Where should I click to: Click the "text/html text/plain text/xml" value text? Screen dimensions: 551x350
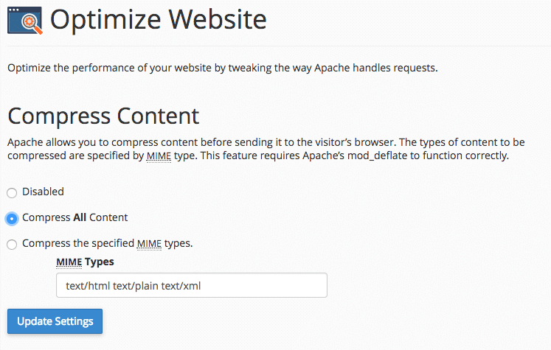(134, 286)
